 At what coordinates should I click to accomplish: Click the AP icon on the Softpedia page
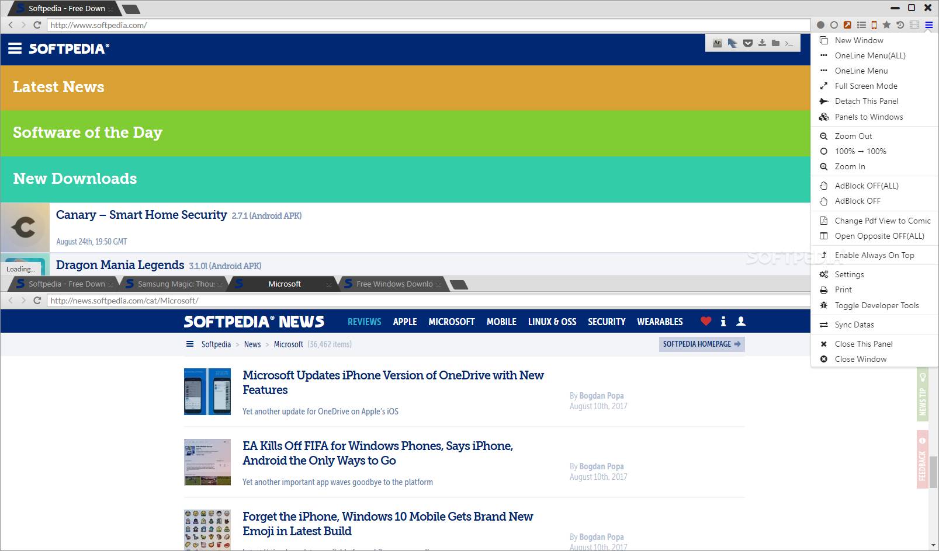(717, 43)
